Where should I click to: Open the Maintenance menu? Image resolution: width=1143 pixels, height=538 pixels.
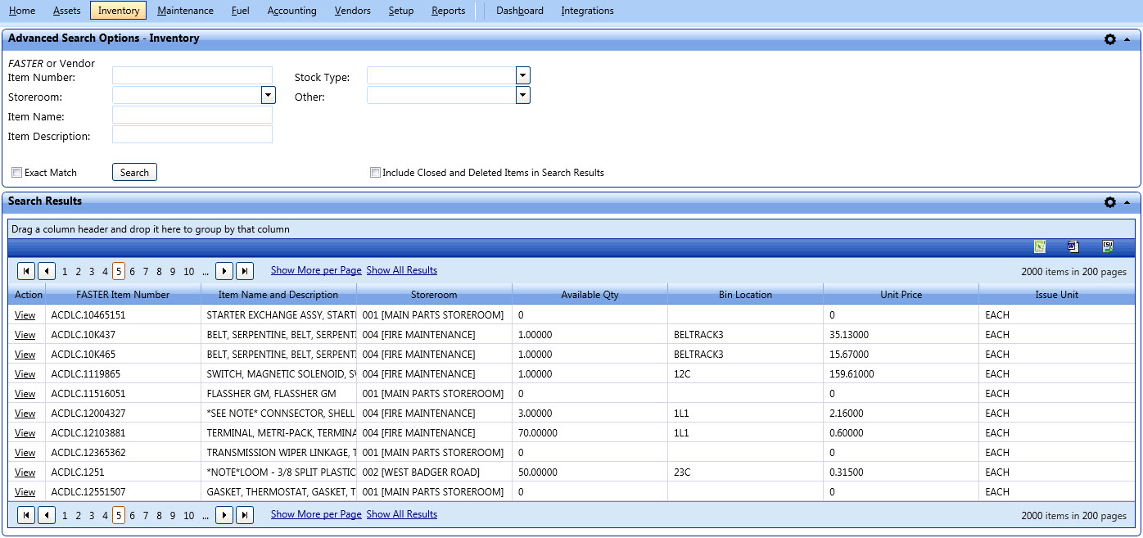coord(185,11)
